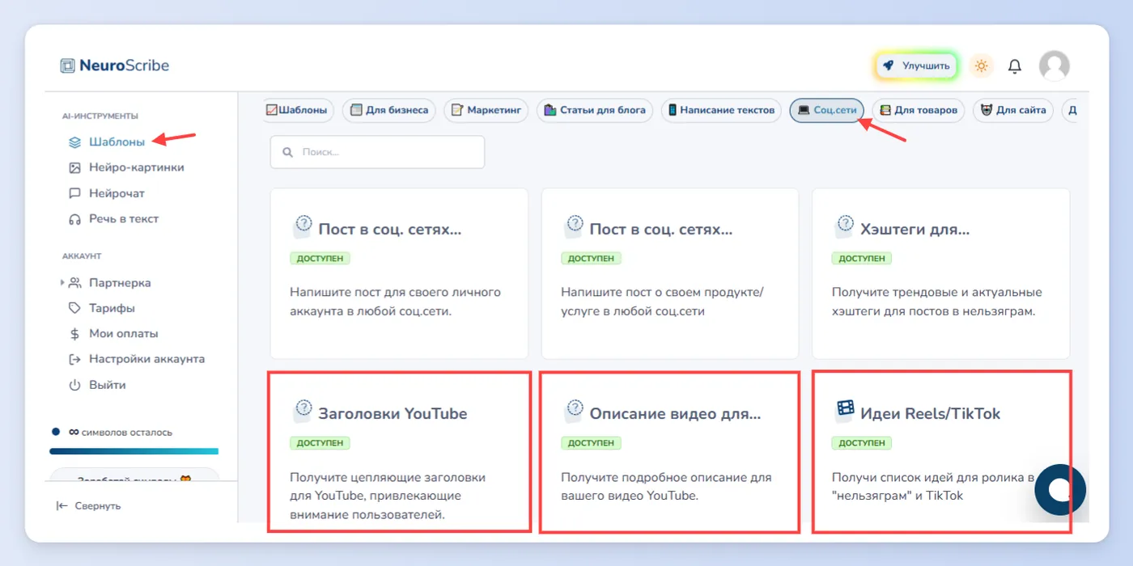The width and height of the screenshot is (1133, 566).
Task: Click the Выйти power icon
Action: click(x=74, y=385)
